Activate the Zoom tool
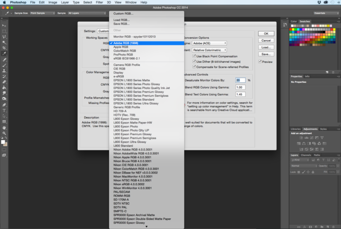 coord(4,133)
